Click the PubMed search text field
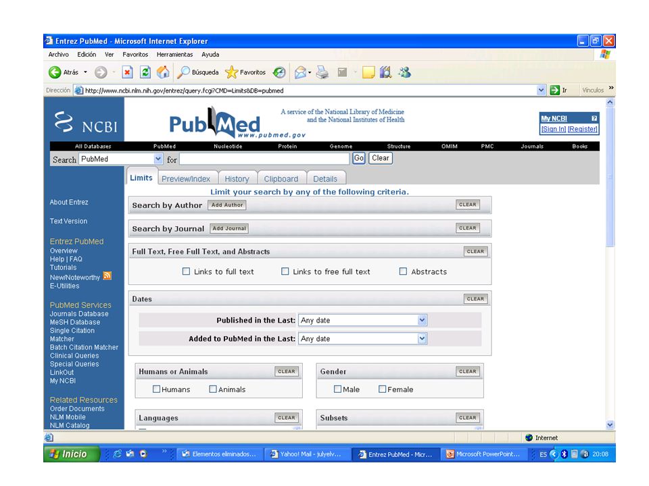 (264, 159)
